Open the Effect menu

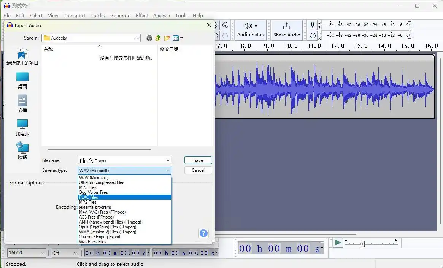point(142,16)
